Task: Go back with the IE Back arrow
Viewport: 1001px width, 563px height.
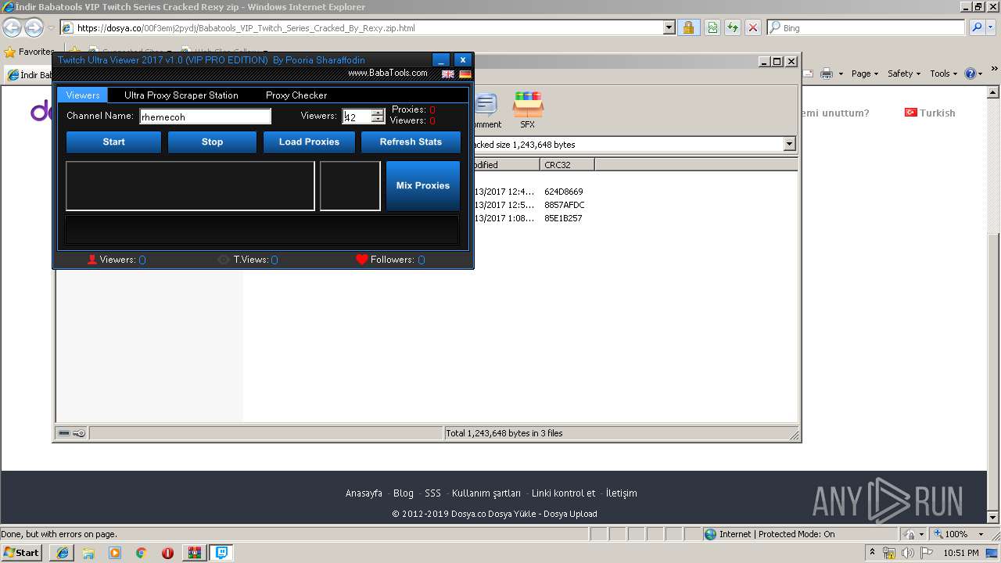Action: click(x=12, y=27)
